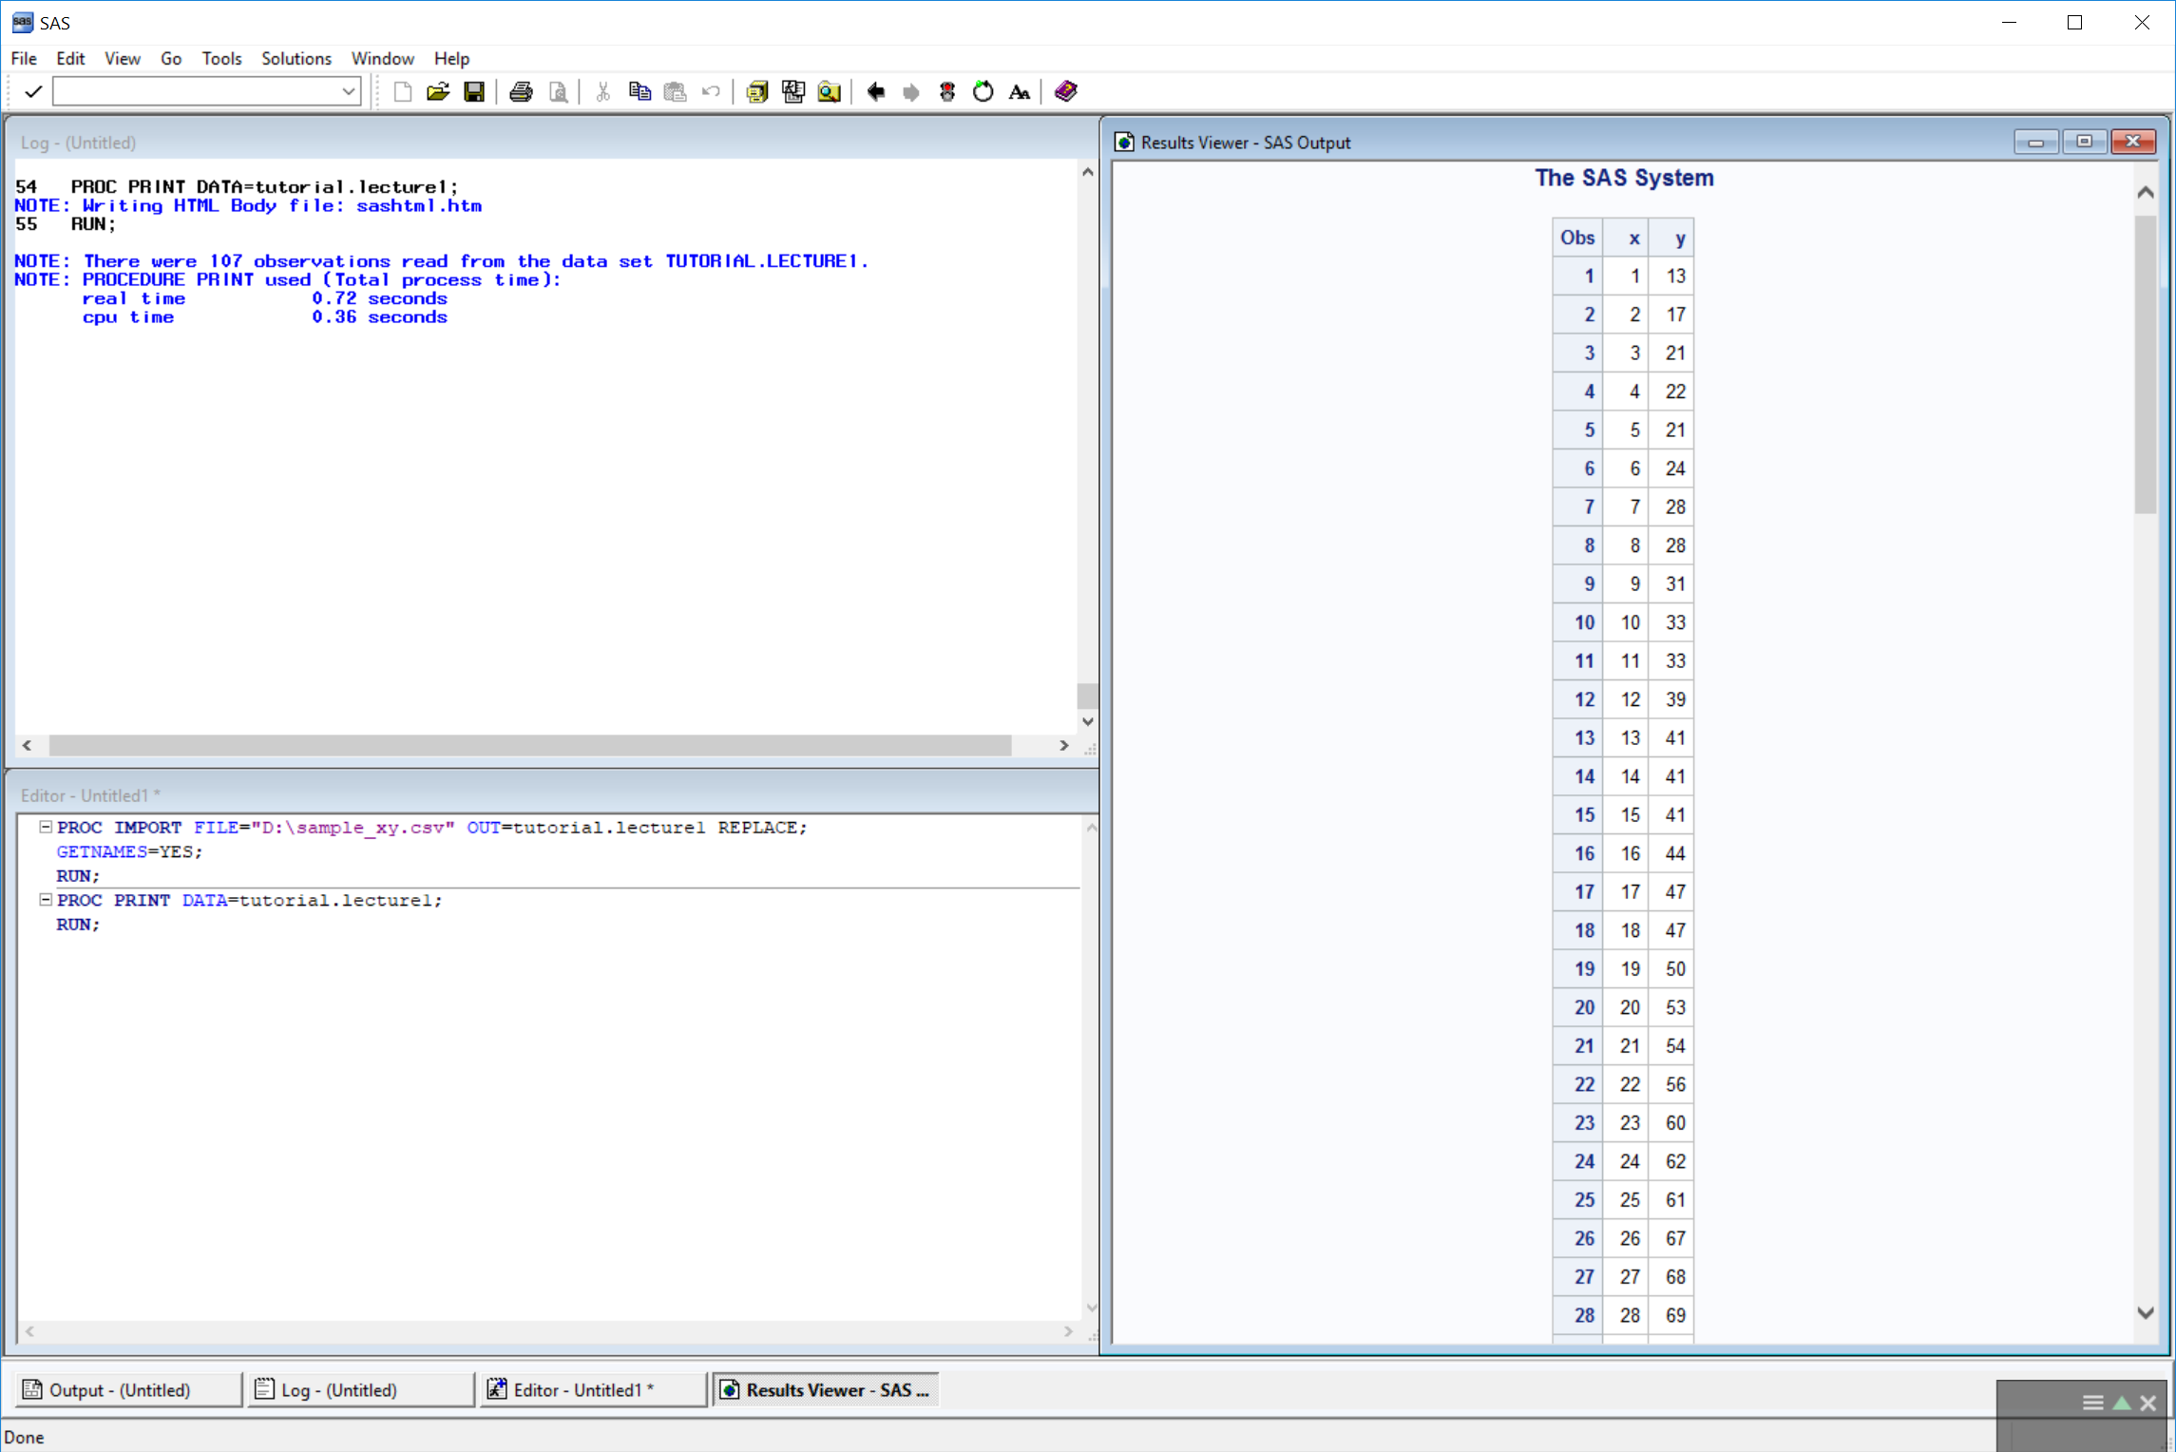This screenshot has width=2176, height=1452.
Task: Click the Stop traffic light icon
Action: 946,92
